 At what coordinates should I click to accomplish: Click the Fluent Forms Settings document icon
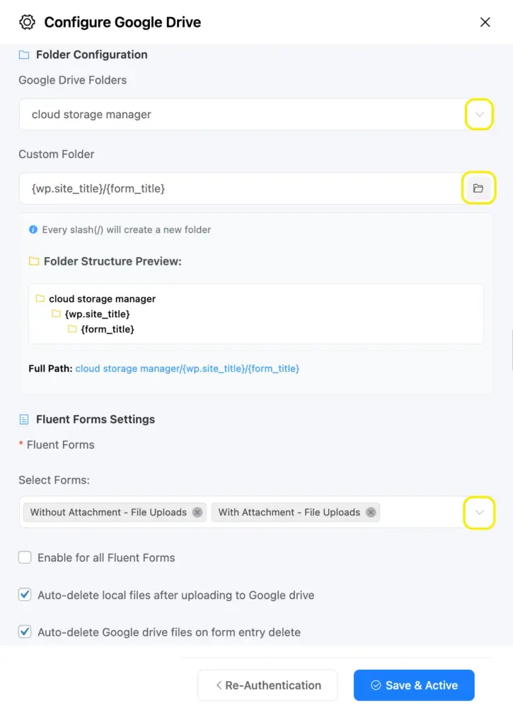(x=25, y=418)
